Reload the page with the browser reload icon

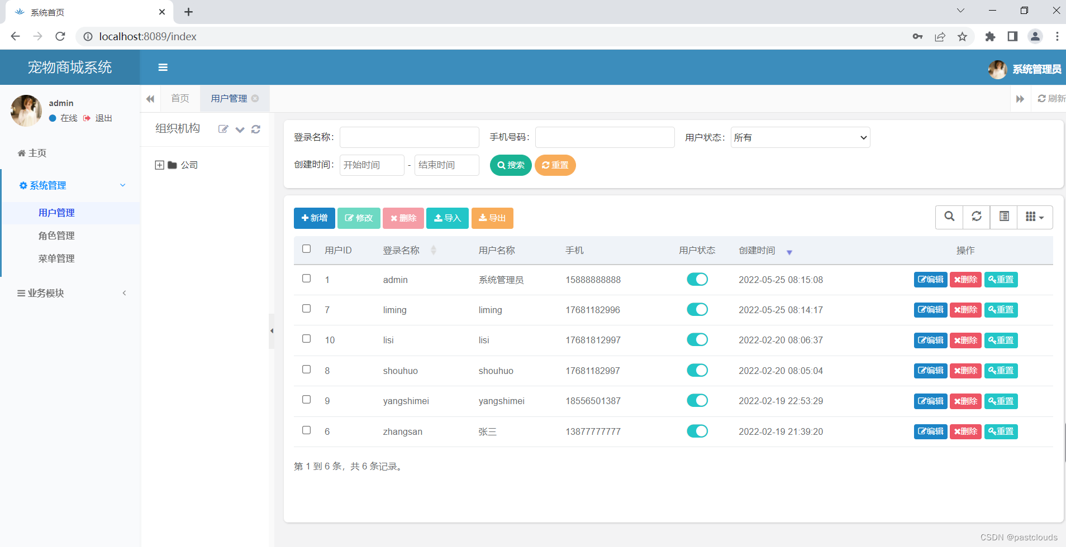coord(60,36)
